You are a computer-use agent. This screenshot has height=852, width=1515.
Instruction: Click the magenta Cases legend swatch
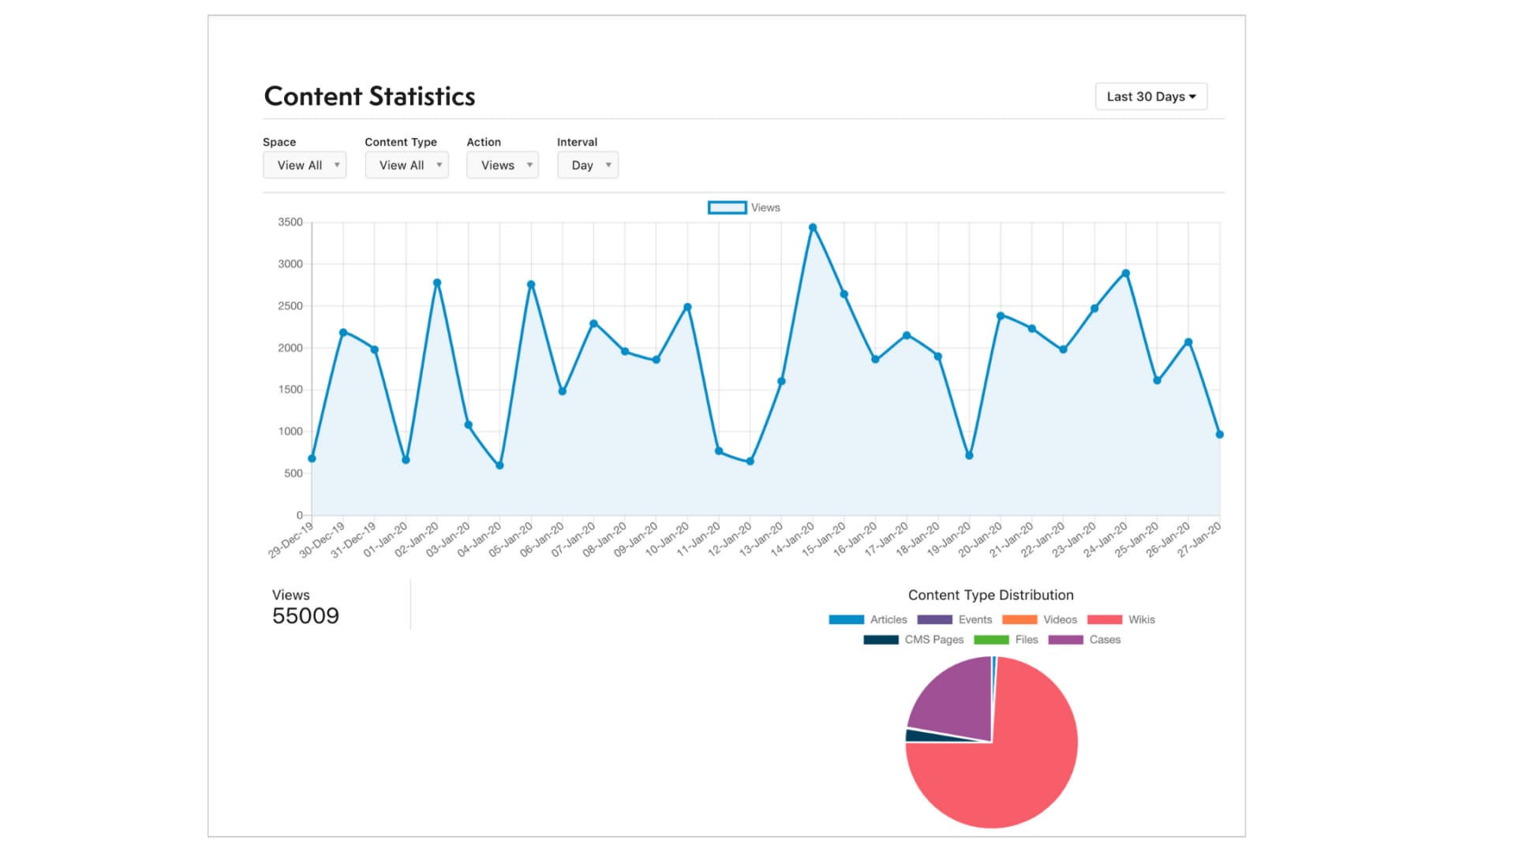pos(1065,640)
